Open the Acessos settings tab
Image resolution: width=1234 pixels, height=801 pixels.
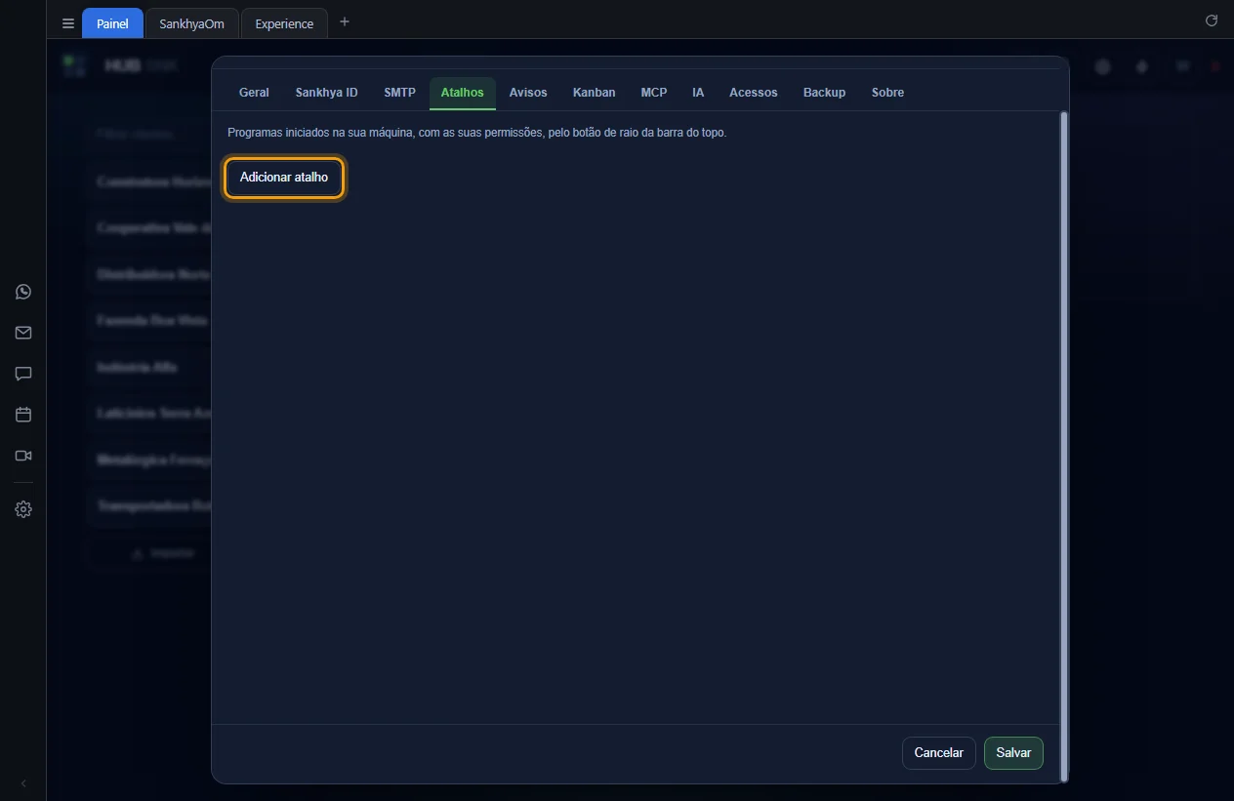tap(754, 93)
